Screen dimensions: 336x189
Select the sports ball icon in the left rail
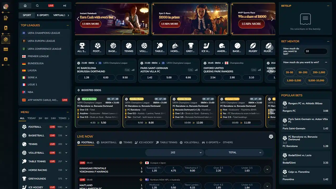point(6,39)
